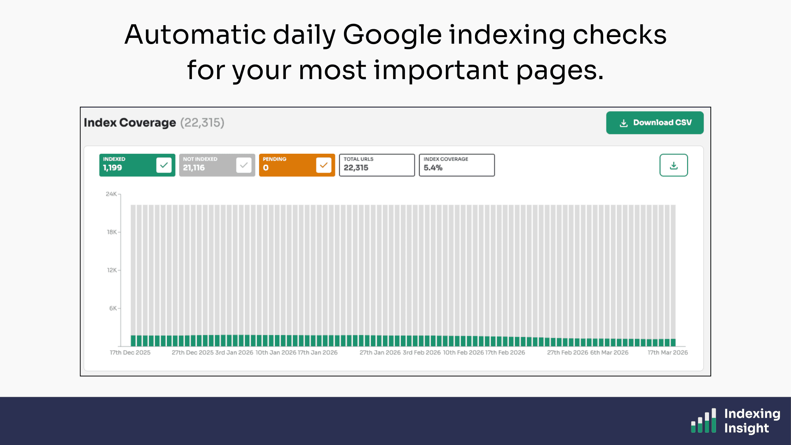
Task: Click the download arrow inside Download CSV
Action: (624, 123)
